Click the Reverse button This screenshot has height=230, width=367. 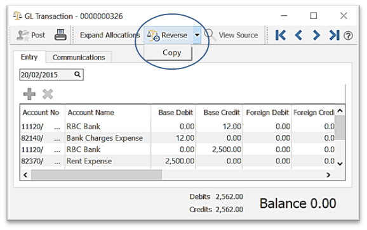pos(168,35)
